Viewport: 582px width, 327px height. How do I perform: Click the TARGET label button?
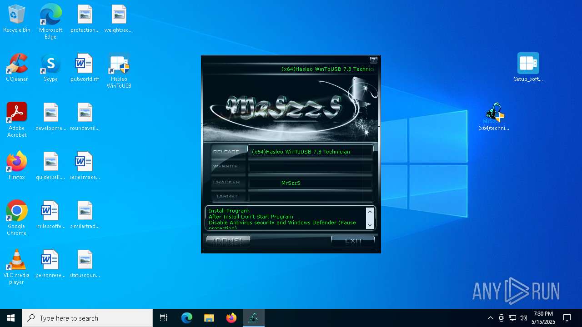point(229,196)
